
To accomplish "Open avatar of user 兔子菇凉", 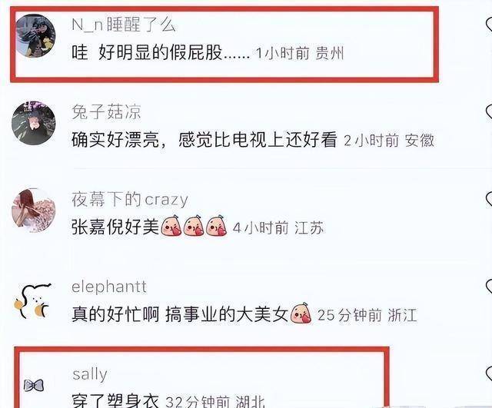I will pos(34,123).
